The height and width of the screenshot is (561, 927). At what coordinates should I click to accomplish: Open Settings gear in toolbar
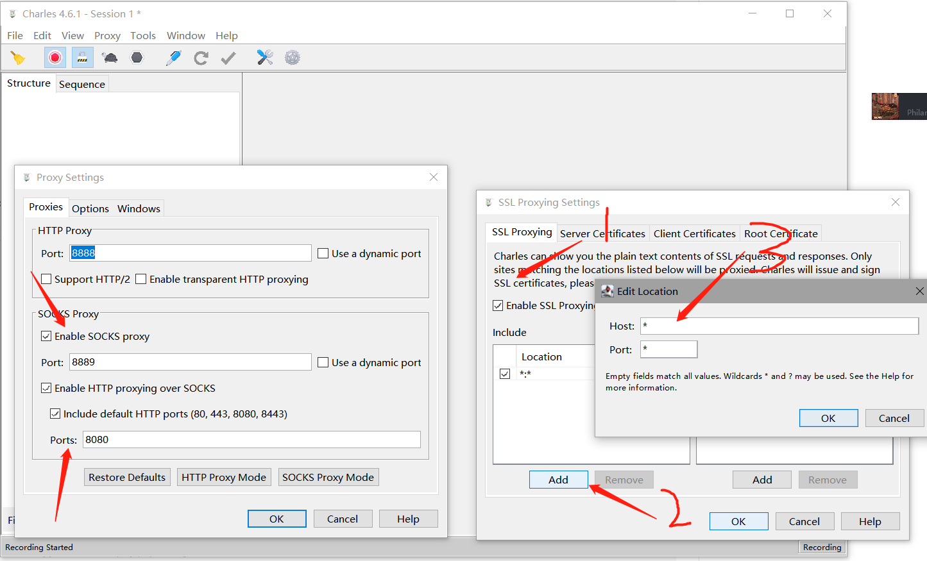(293, 58)
